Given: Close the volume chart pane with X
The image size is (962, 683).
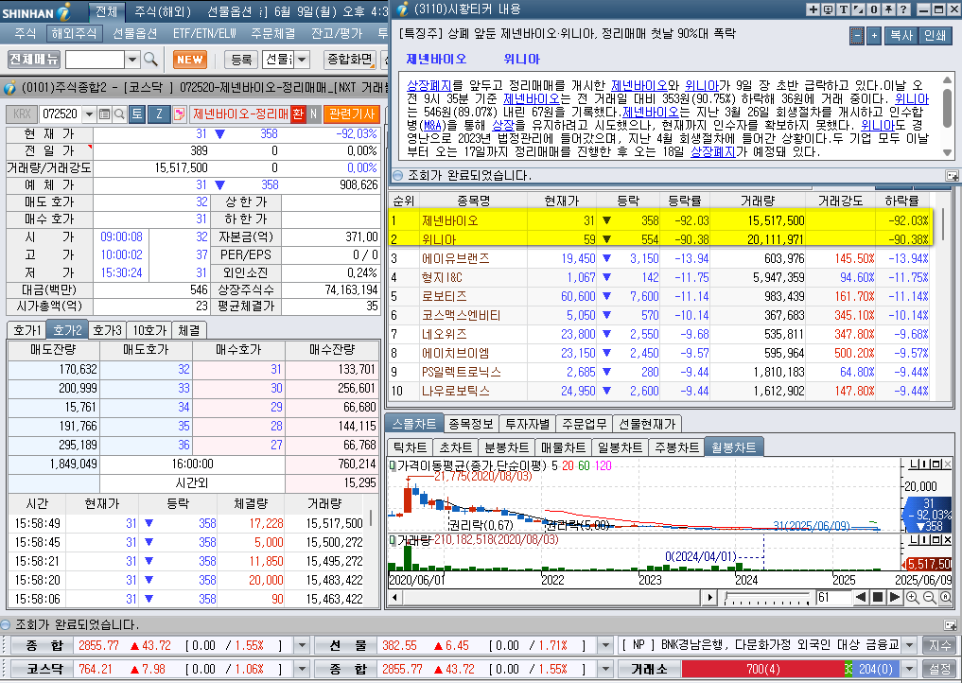Looking at the screenshot, I should tap(947, 539).
